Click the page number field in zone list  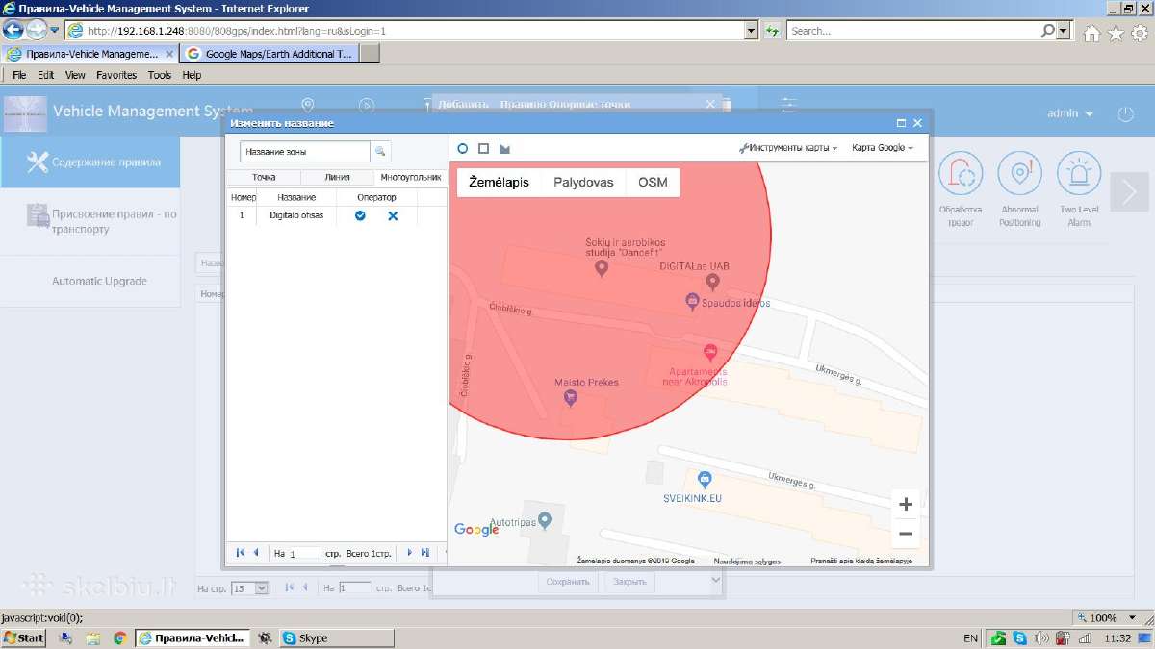click(x=304, y=554)
